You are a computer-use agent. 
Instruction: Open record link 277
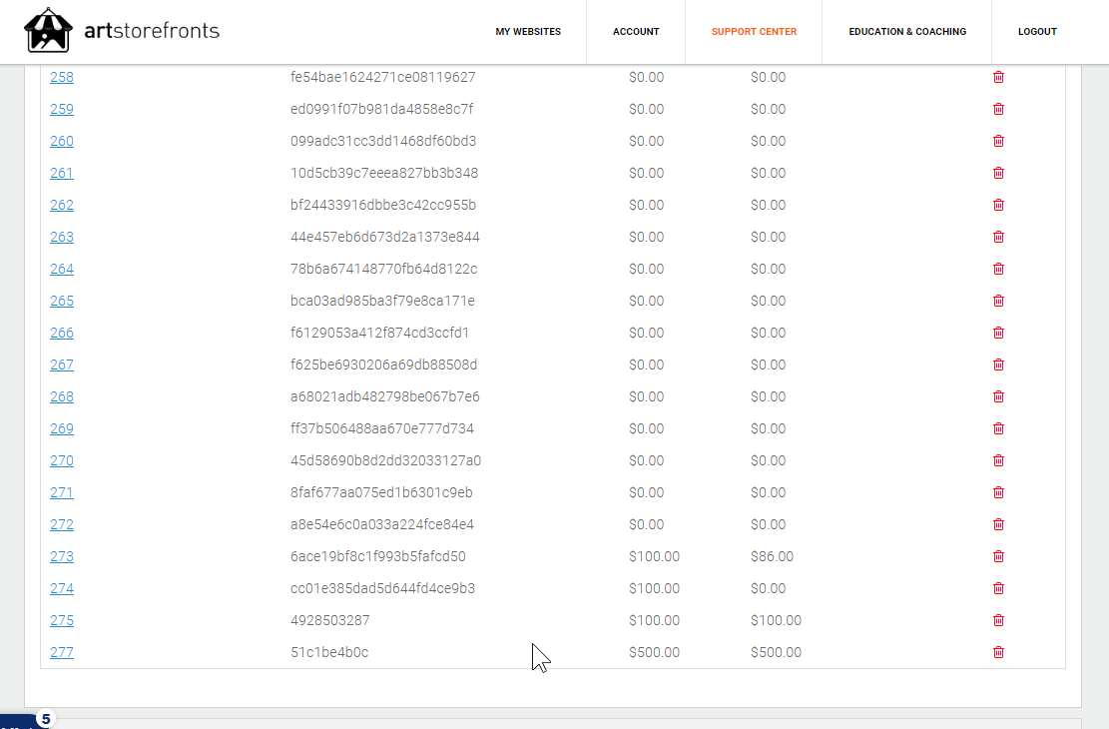point(62,652)
